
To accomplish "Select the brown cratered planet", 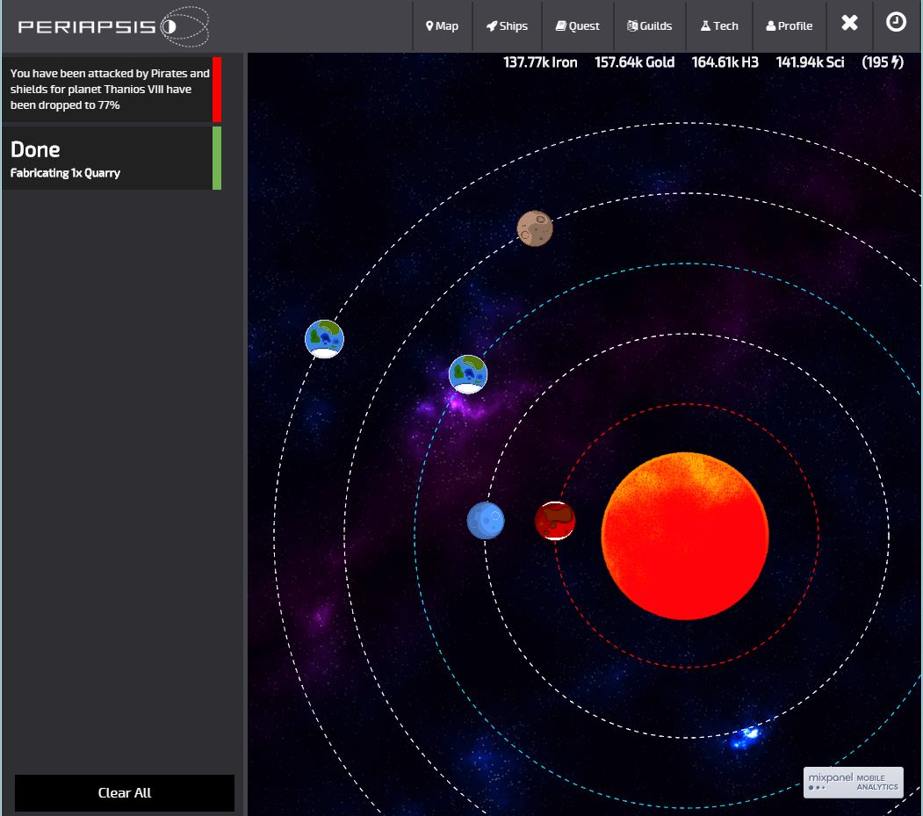I will [x=534, y=228].
